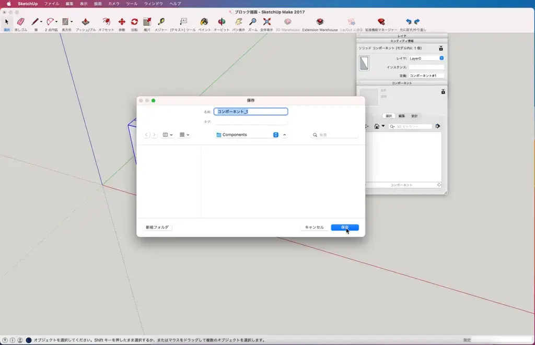Select the オービット orbit tool

coord(222,22)
